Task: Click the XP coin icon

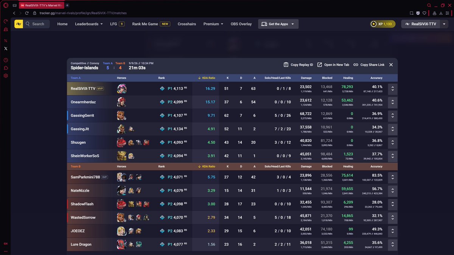Action: [373, 24]
